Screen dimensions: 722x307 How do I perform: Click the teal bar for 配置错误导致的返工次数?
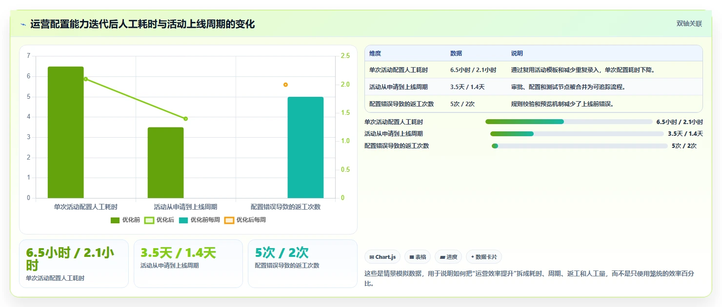point(305,147)
